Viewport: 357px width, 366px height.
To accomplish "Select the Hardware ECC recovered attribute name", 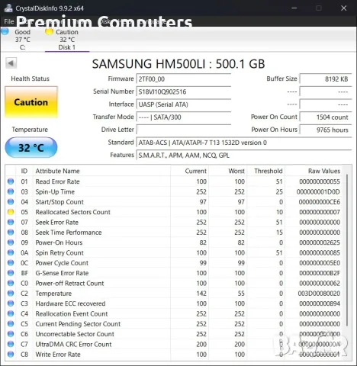I will coord(70,303).
